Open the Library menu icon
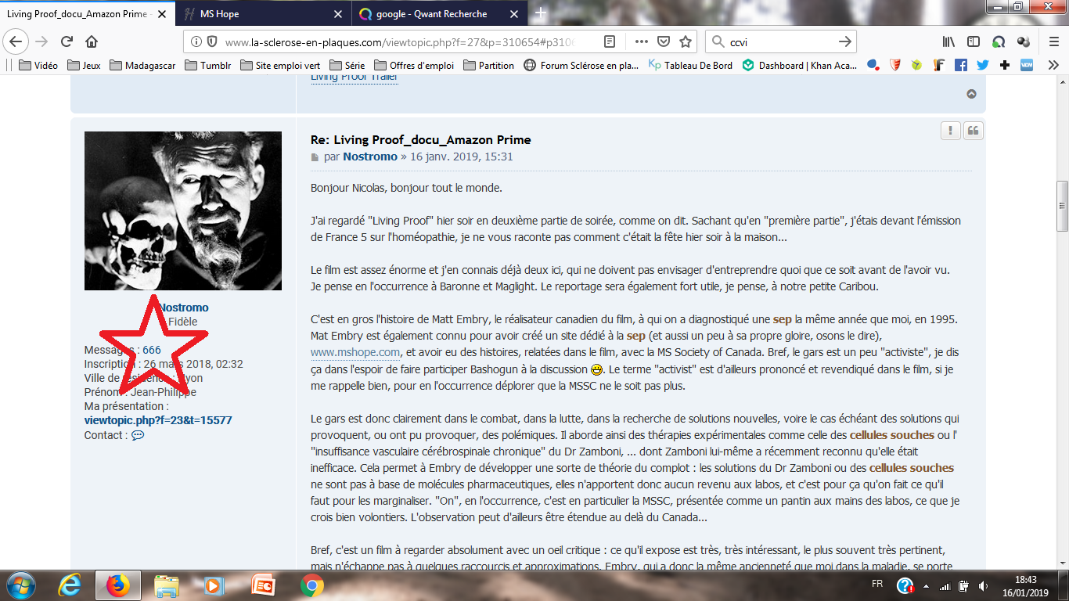1069x601 pixels. tap(948, 41)
